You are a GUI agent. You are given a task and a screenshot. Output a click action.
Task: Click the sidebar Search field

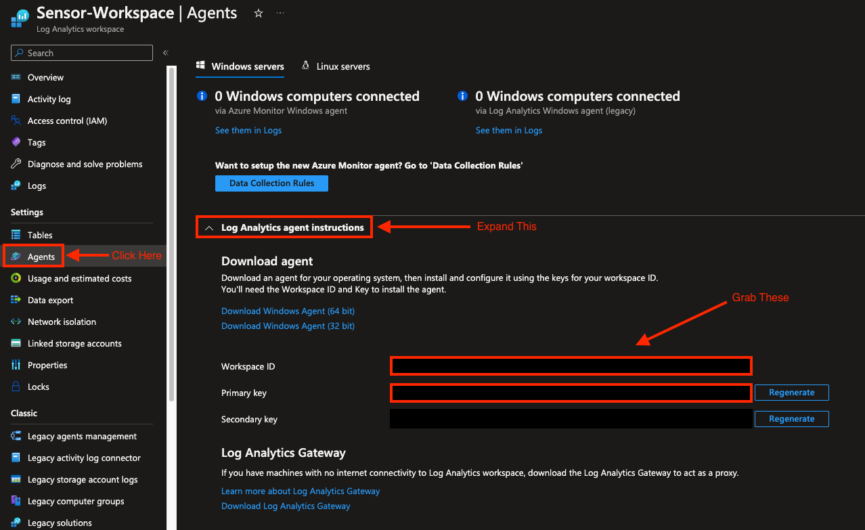(x=82, y=53)
